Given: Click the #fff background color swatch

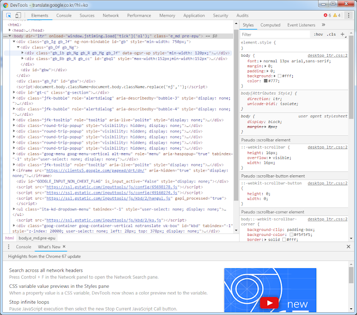Looking at the screenshot, I should [279, 76].
